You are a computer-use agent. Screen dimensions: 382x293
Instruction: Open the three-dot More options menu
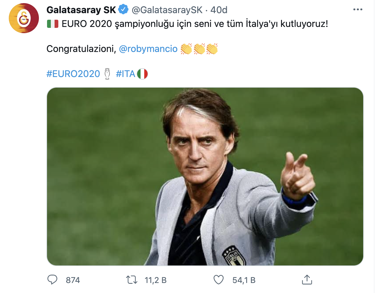pos(358,10)
